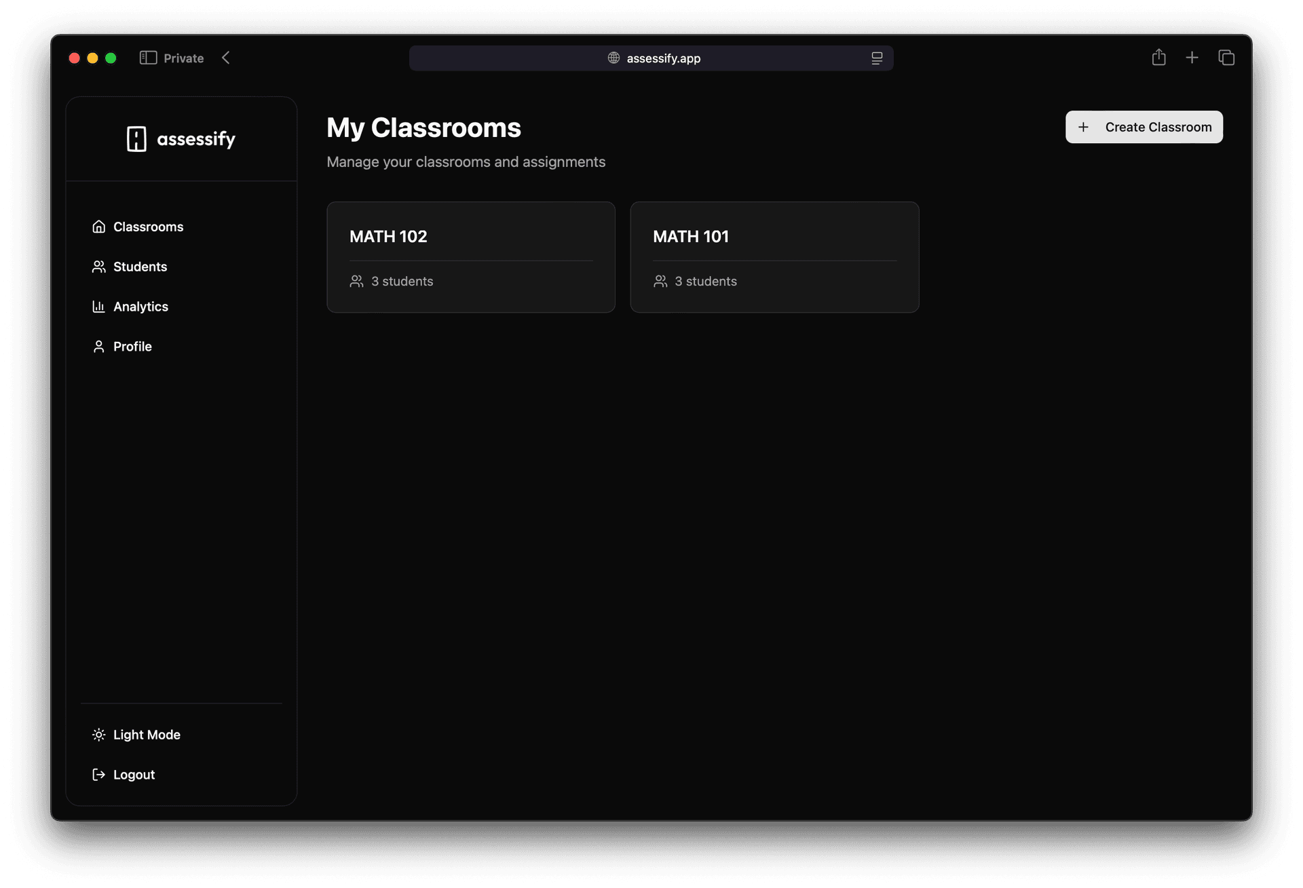Click the students icon on MATH 102 card
Viewport: 1303px width, 888px height.
[356, 281]
